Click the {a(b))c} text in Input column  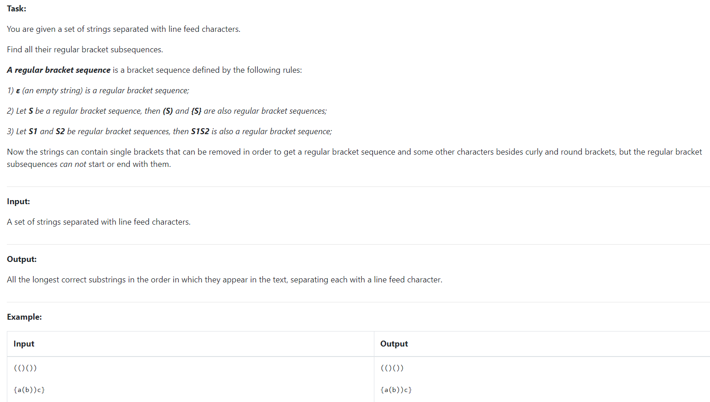(29, 390)
